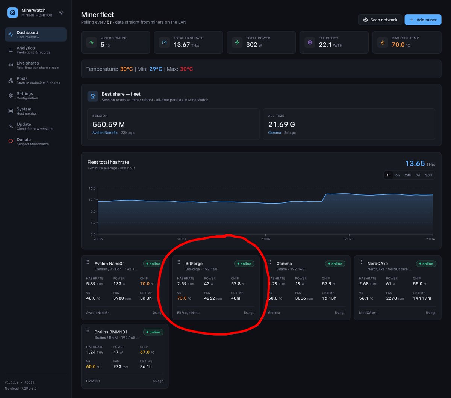Open the Settings configuration page
451x398 pixels.
pos(36,96)
